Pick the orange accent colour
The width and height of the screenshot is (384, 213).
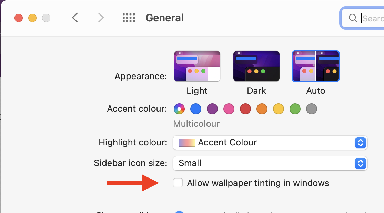click(x=262, y=109)
